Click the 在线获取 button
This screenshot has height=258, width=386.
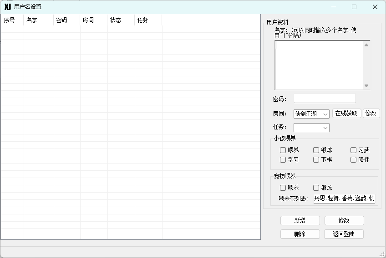point(346,113)
